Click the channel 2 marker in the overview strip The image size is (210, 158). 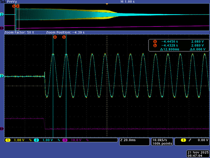(x=2, y=14)
